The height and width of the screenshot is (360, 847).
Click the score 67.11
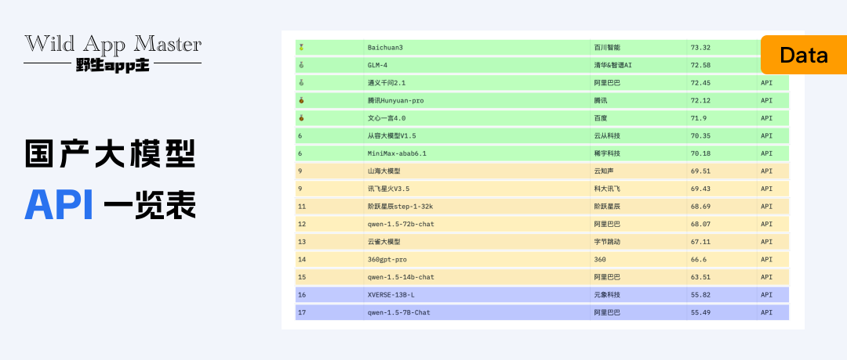point(700,242)
